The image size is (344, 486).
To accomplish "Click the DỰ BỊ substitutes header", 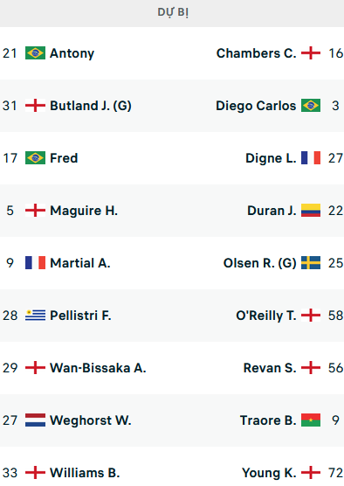I will [x=172, y=13].
